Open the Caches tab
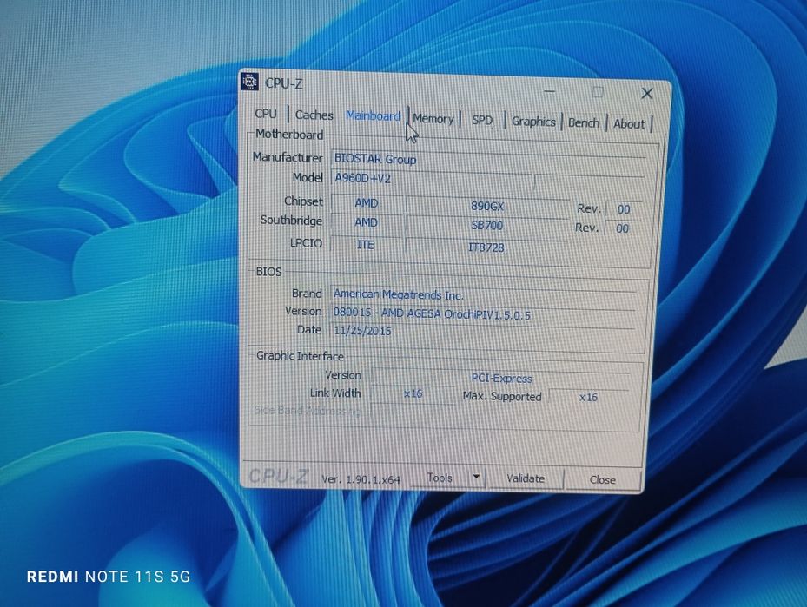807x607 pixels. coord(314,115)
